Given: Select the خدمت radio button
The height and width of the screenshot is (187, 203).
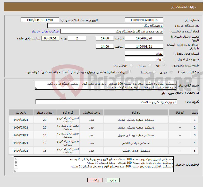Looking at the screenshot, I should [x=150, y=65].
